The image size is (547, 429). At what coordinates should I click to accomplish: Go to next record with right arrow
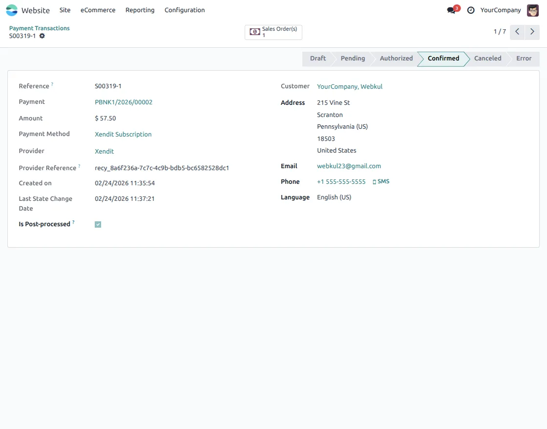532,32
